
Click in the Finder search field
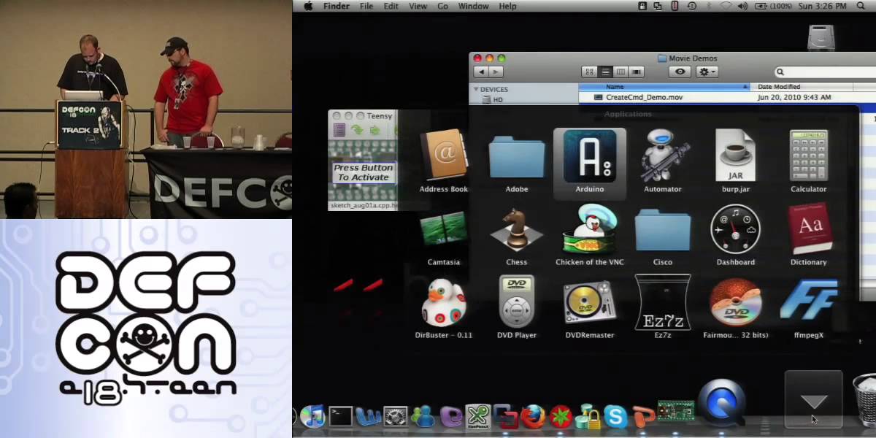point(825,72)
